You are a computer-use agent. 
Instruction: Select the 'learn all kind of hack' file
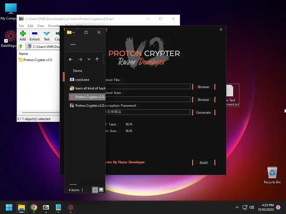[x=87, y=88]
